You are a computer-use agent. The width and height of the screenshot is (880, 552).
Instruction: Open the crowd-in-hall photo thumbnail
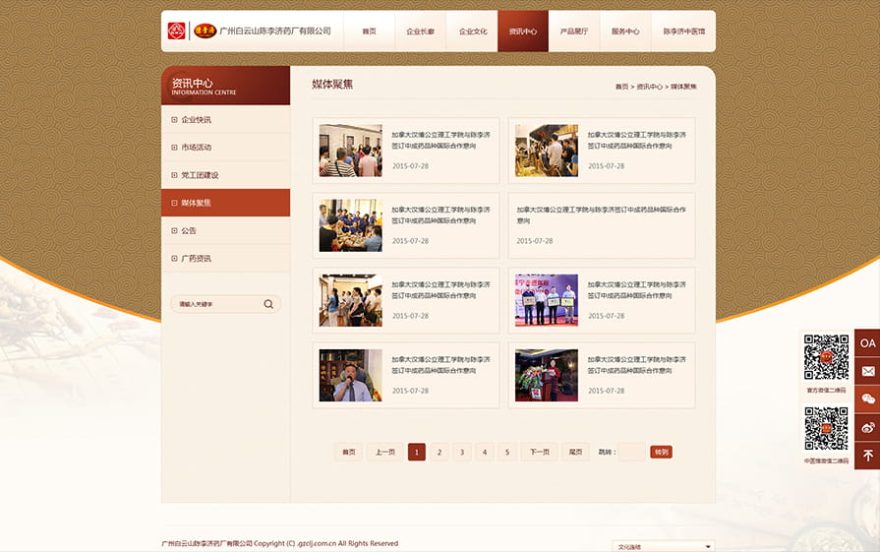point(350,151)
